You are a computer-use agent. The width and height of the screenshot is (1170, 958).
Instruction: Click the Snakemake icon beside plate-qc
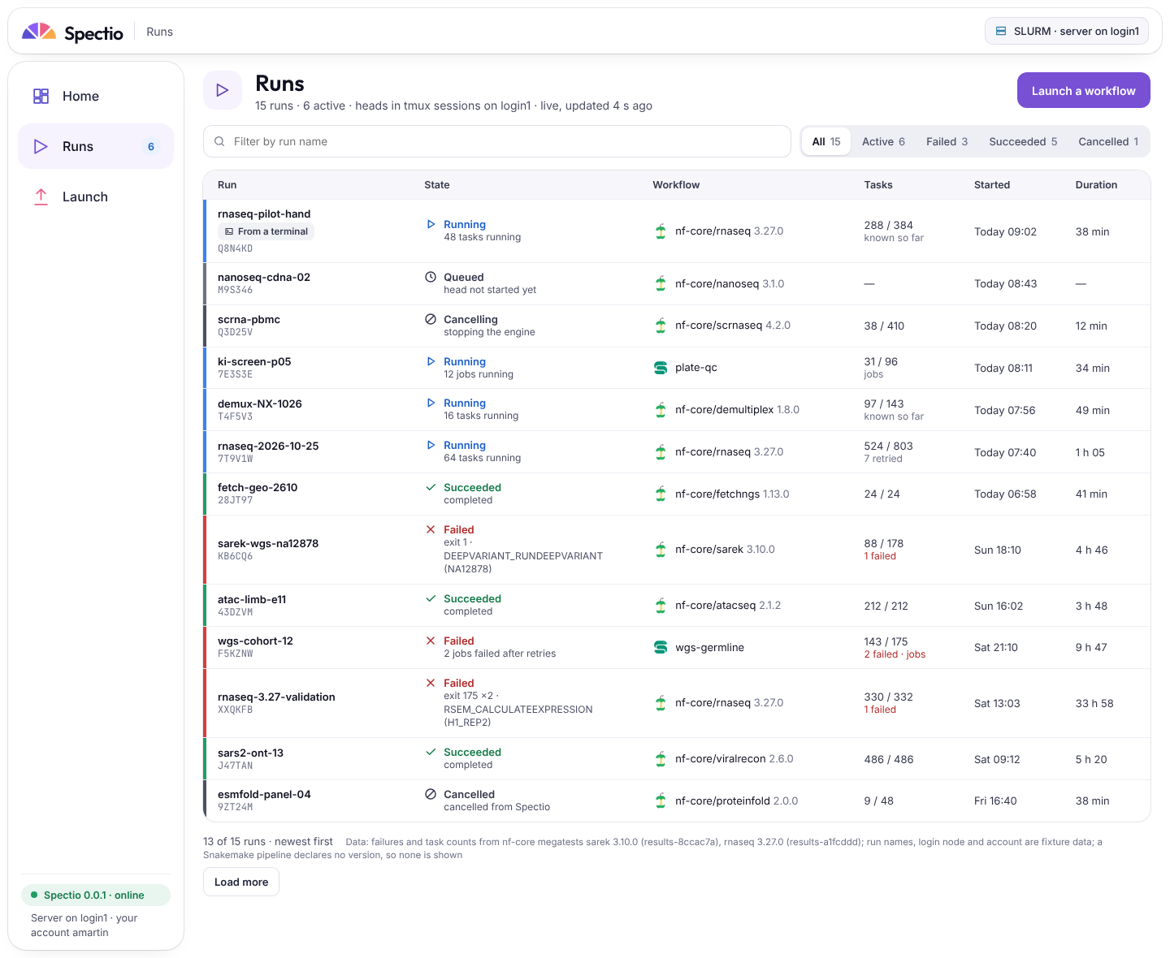pos(661,368)
